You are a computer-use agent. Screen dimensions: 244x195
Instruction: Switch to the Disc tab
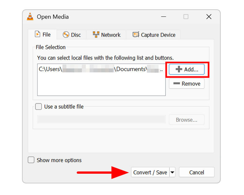(72, 35)
